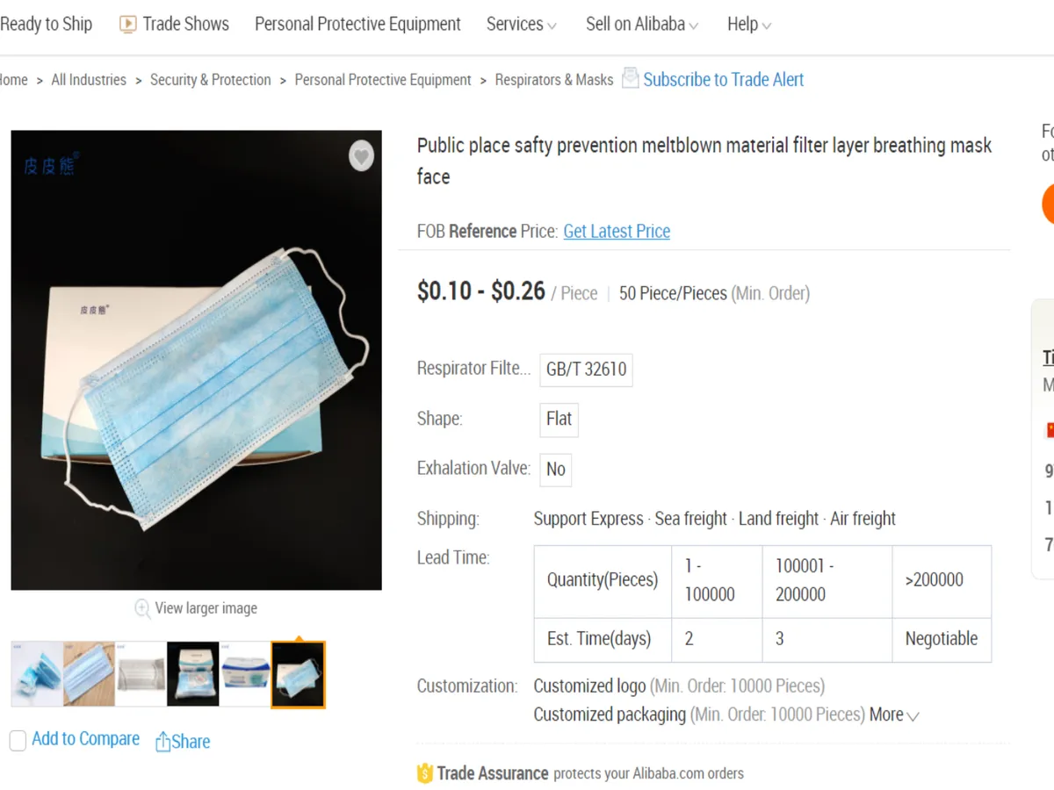The image size is (1054, 790).
Task: Expand the Services dropdown menu
Action: pyautogui.click(x=521, y=25)
